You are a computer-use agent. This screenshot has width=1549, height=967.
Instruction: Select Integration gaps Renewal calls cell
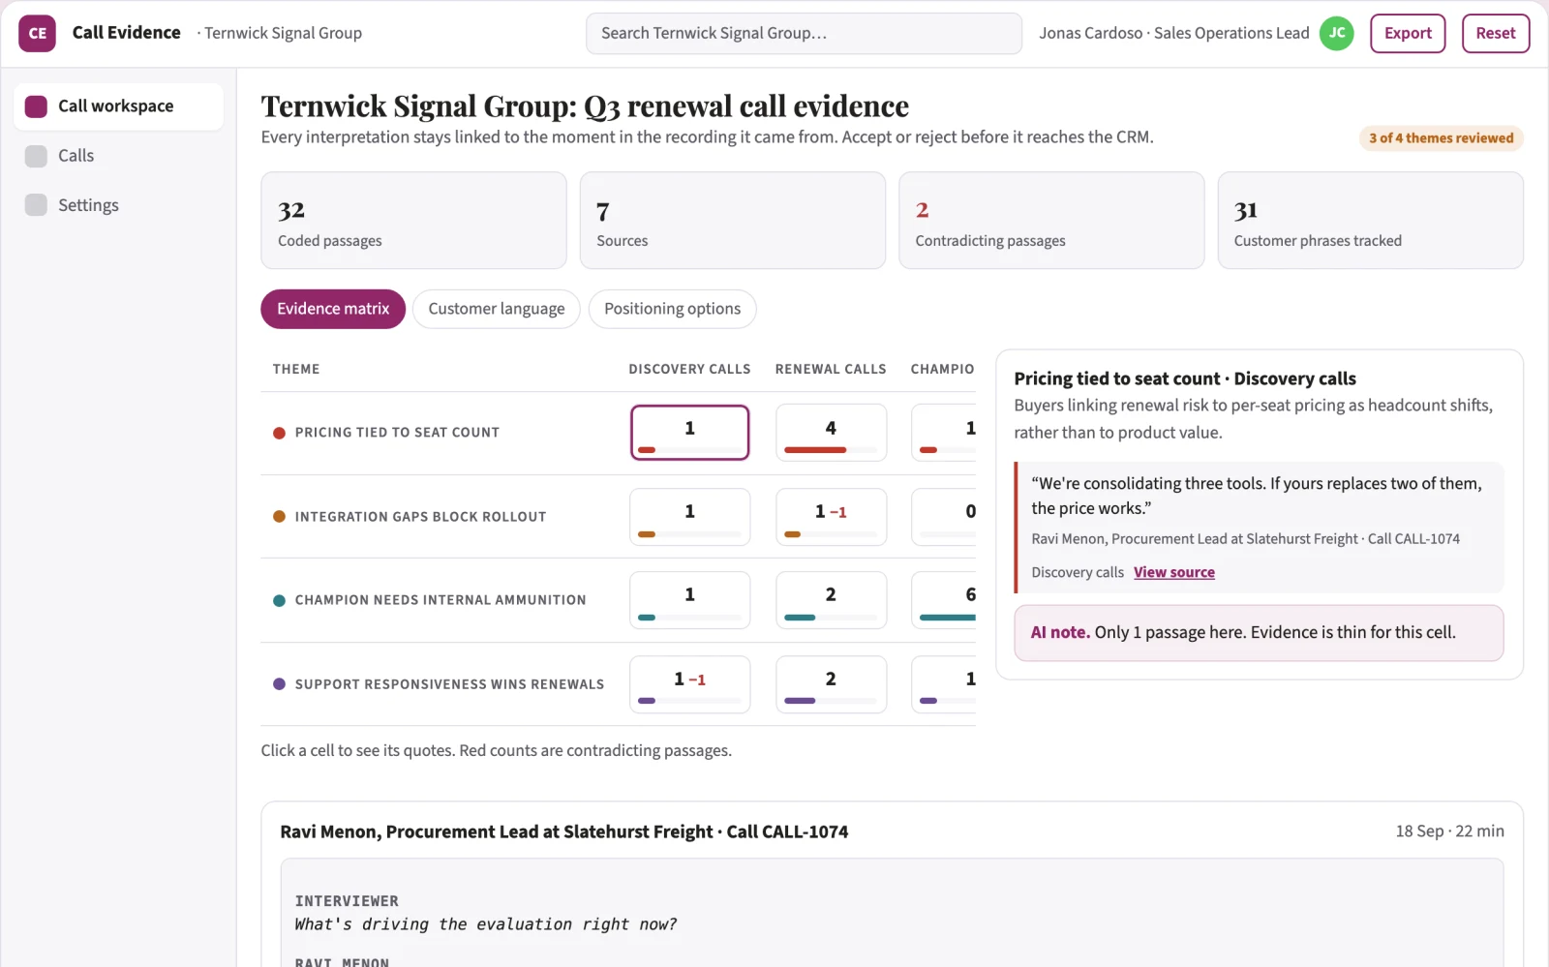[831, 517]
